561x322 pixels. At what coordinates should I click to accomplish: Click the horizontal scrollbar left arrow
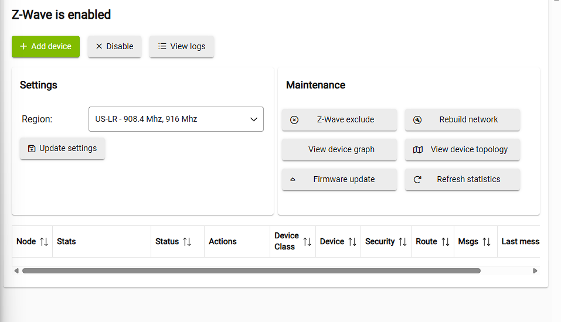(16, 271)
